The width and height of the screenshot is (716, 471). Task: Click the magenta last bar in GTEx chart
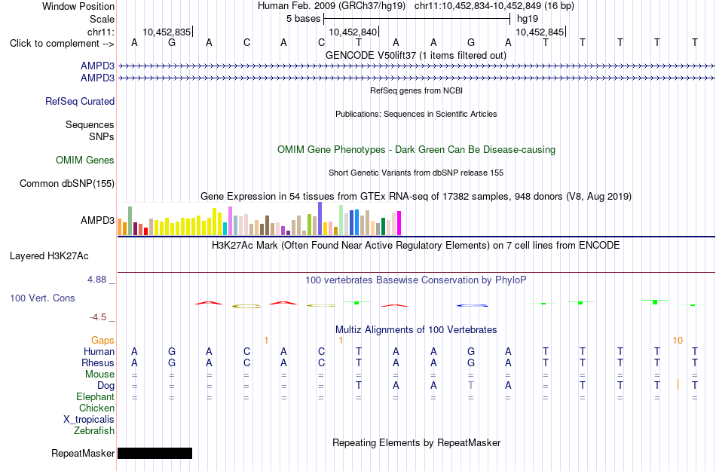click(x=399, y=223)
